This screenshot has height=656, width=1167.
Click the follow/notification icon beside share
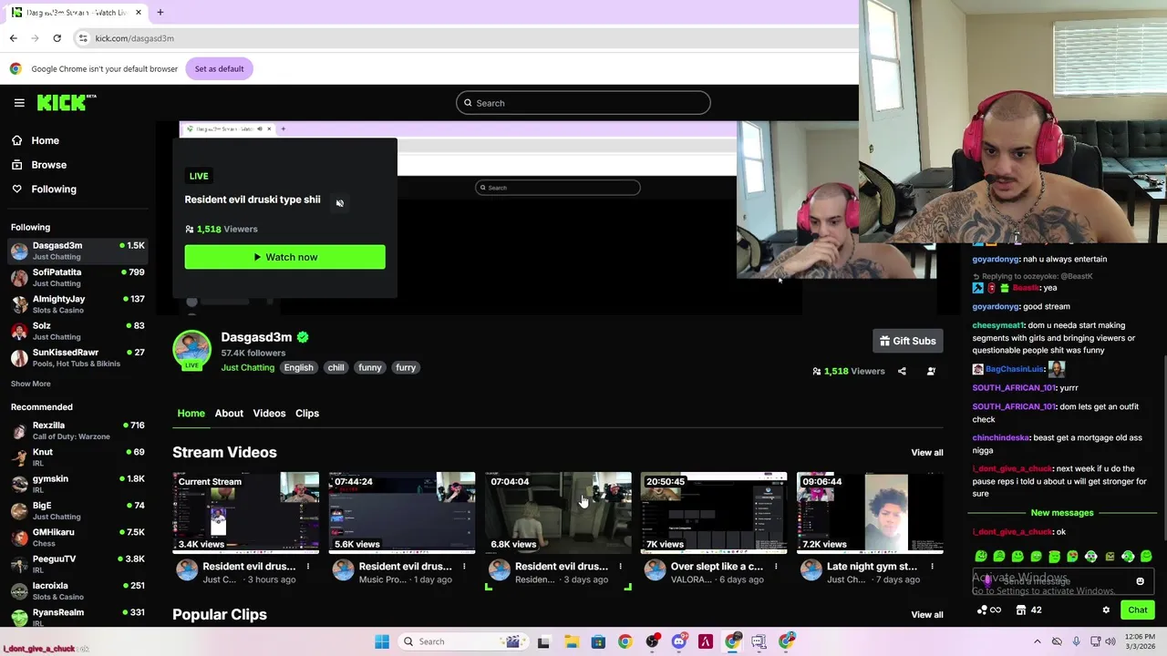pos(931,371)
